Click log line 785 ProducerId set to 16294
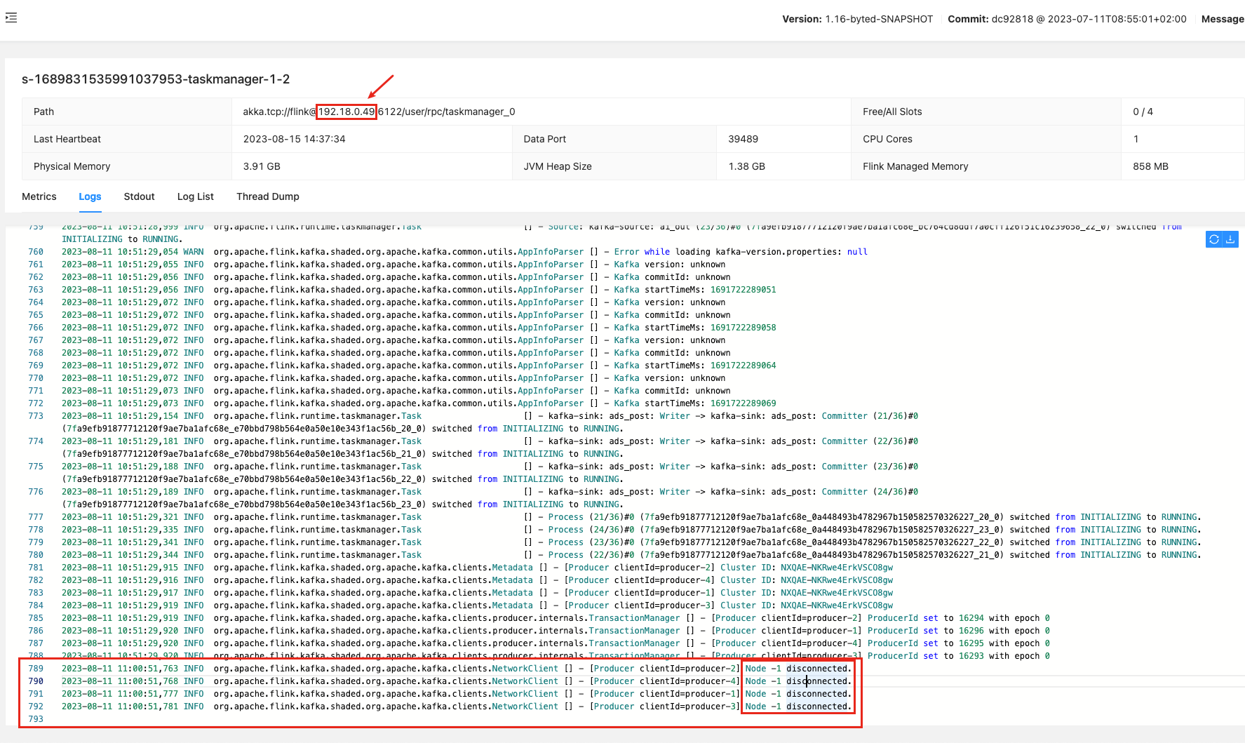This screenshot has height=743, width=1245. [x=958, y=618]
